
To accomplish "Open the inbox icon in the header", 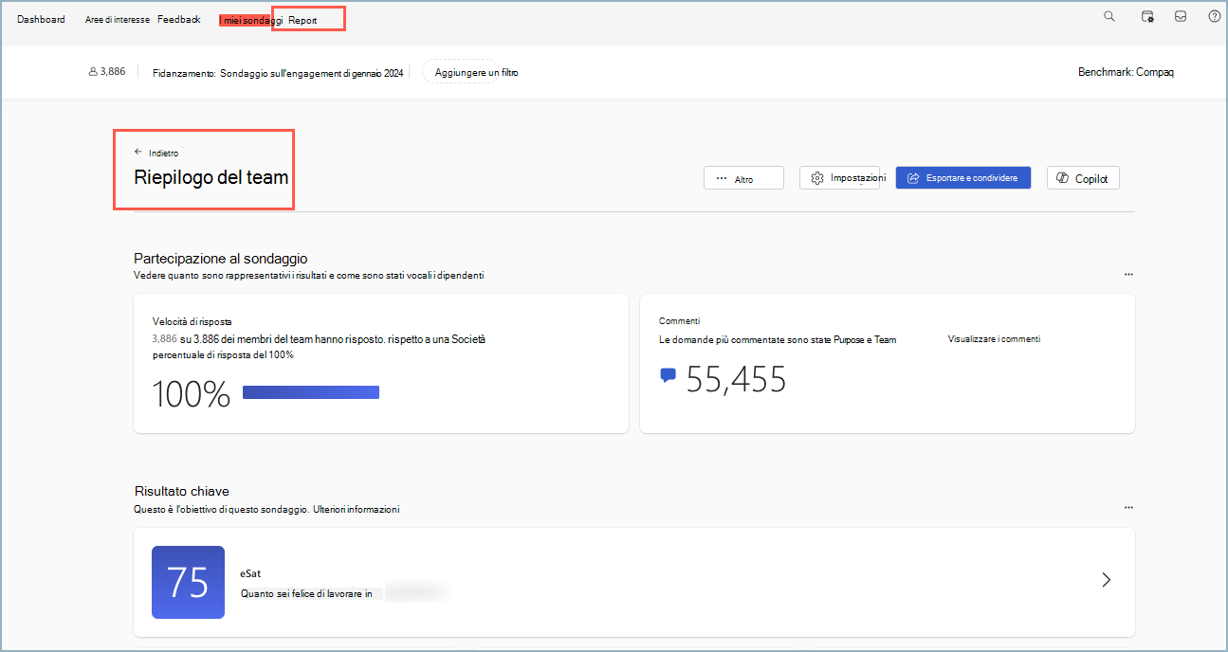I will tap(1180, 16).
